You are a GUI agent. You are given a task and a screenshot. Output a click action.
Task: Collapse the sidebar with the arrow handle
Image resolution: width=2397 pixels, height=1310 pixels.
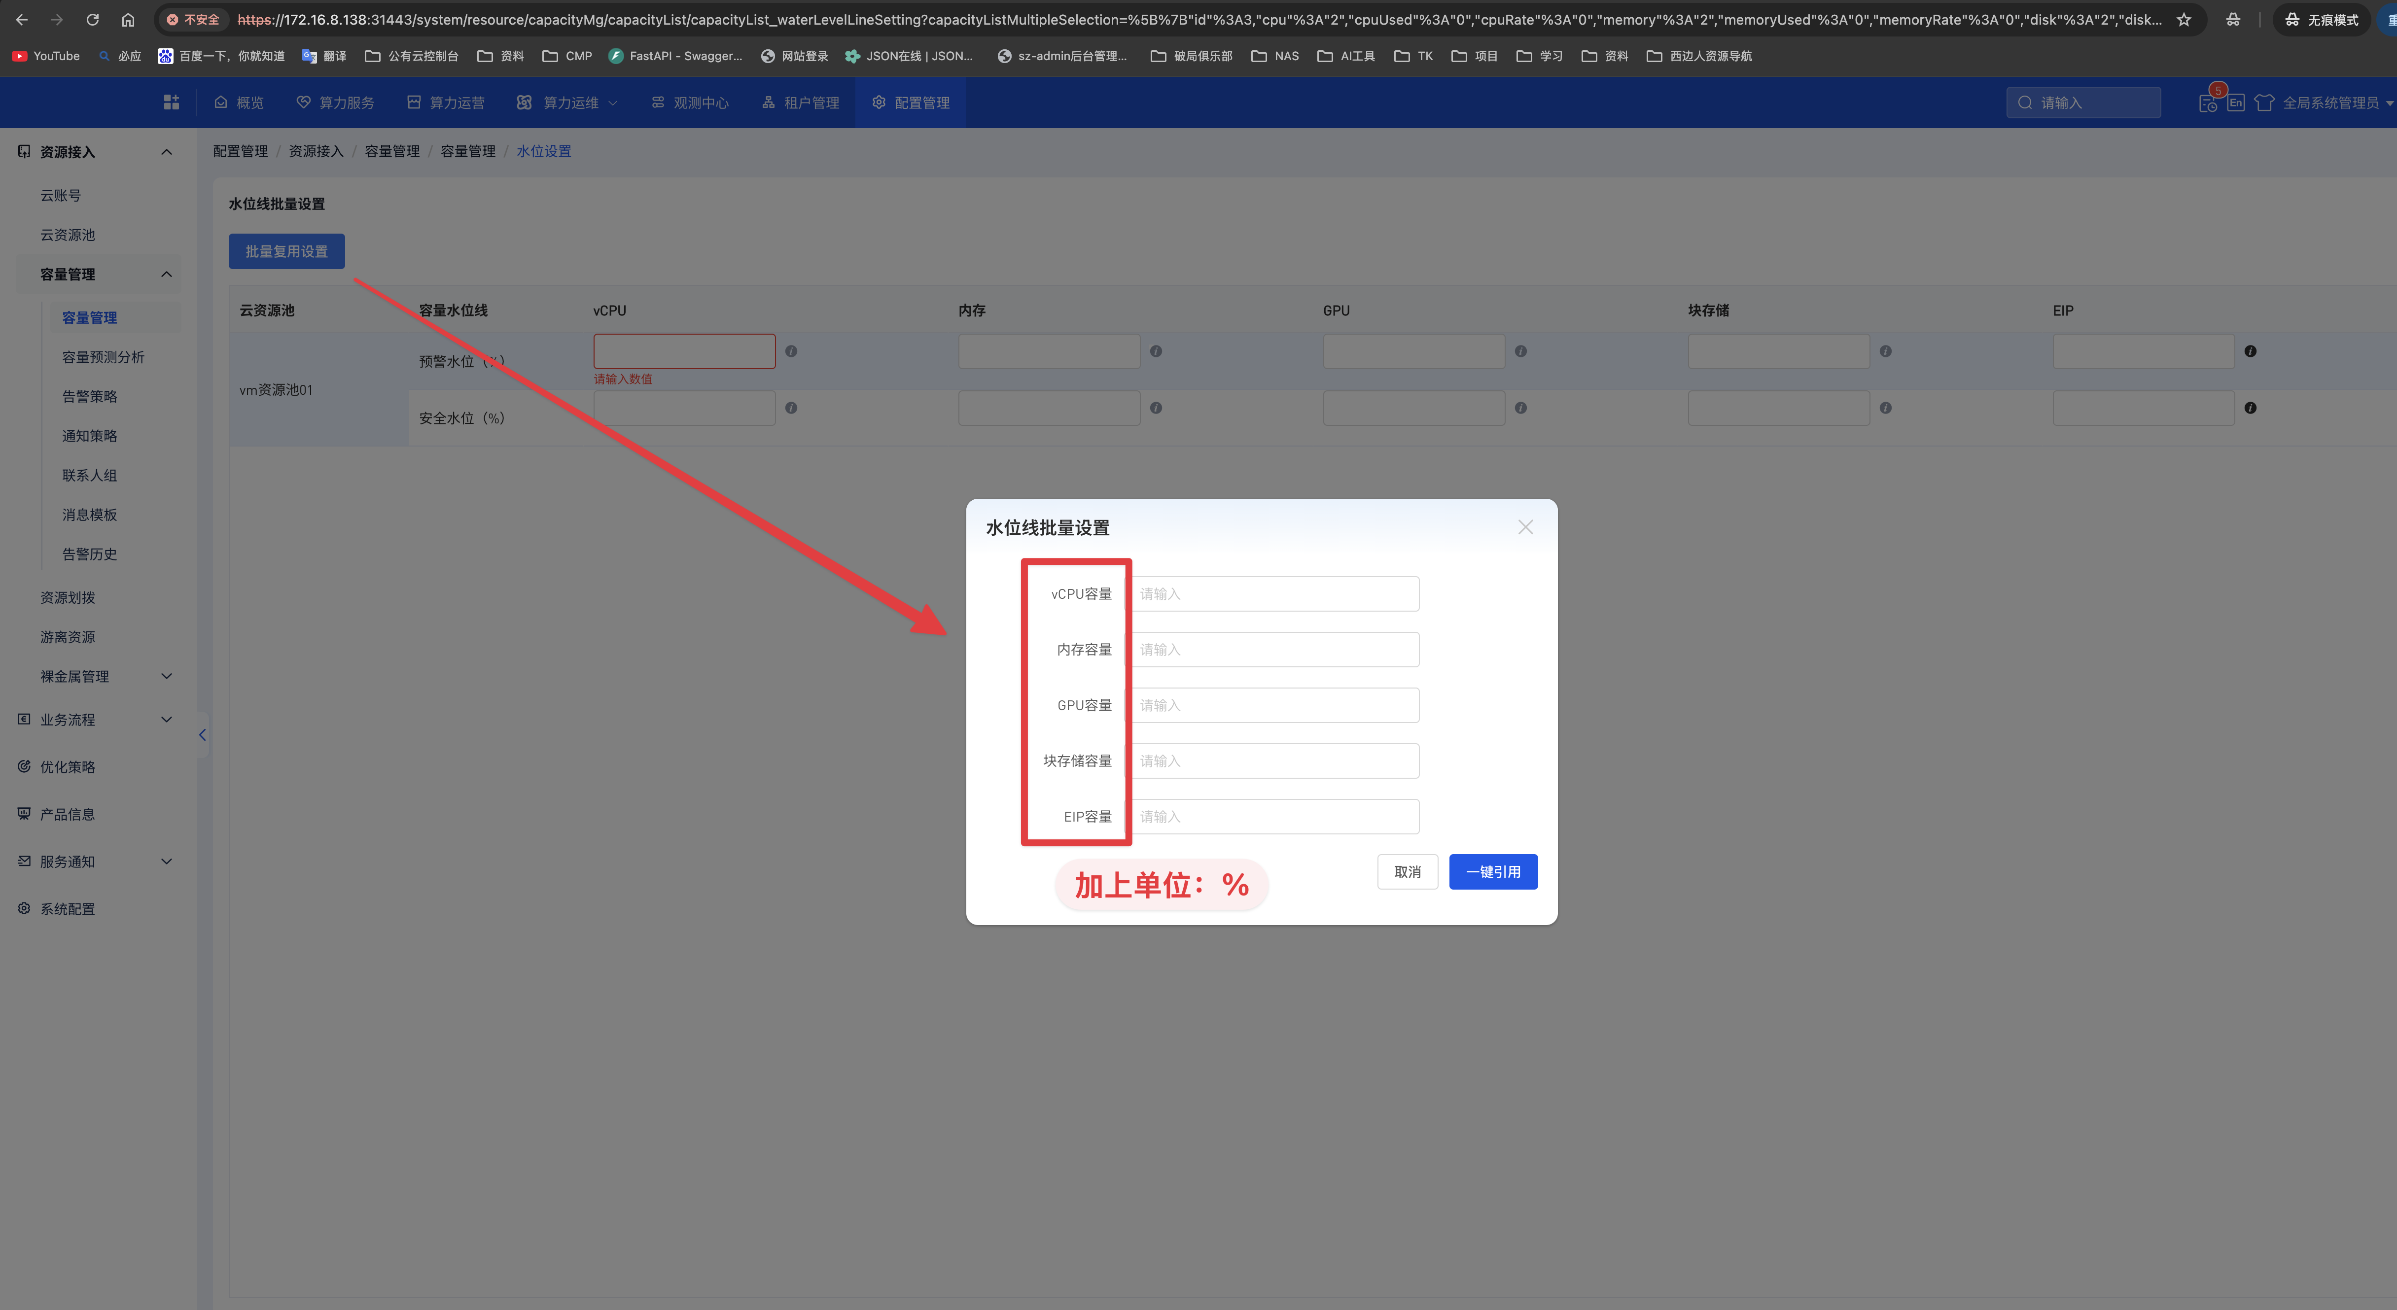(202, 735)
